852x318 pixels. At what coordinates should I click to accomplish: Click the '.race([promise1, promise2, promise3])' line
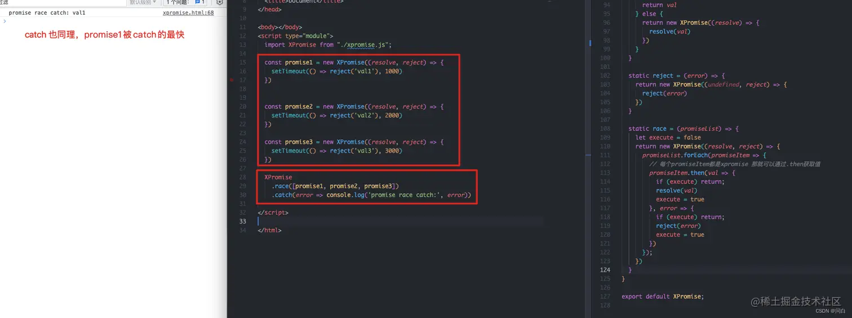click(x=335, y=186)
